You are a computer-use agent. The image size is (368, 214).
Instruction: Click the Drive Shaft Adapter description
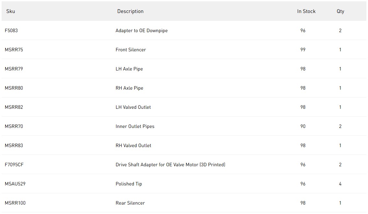coord(170,165)
